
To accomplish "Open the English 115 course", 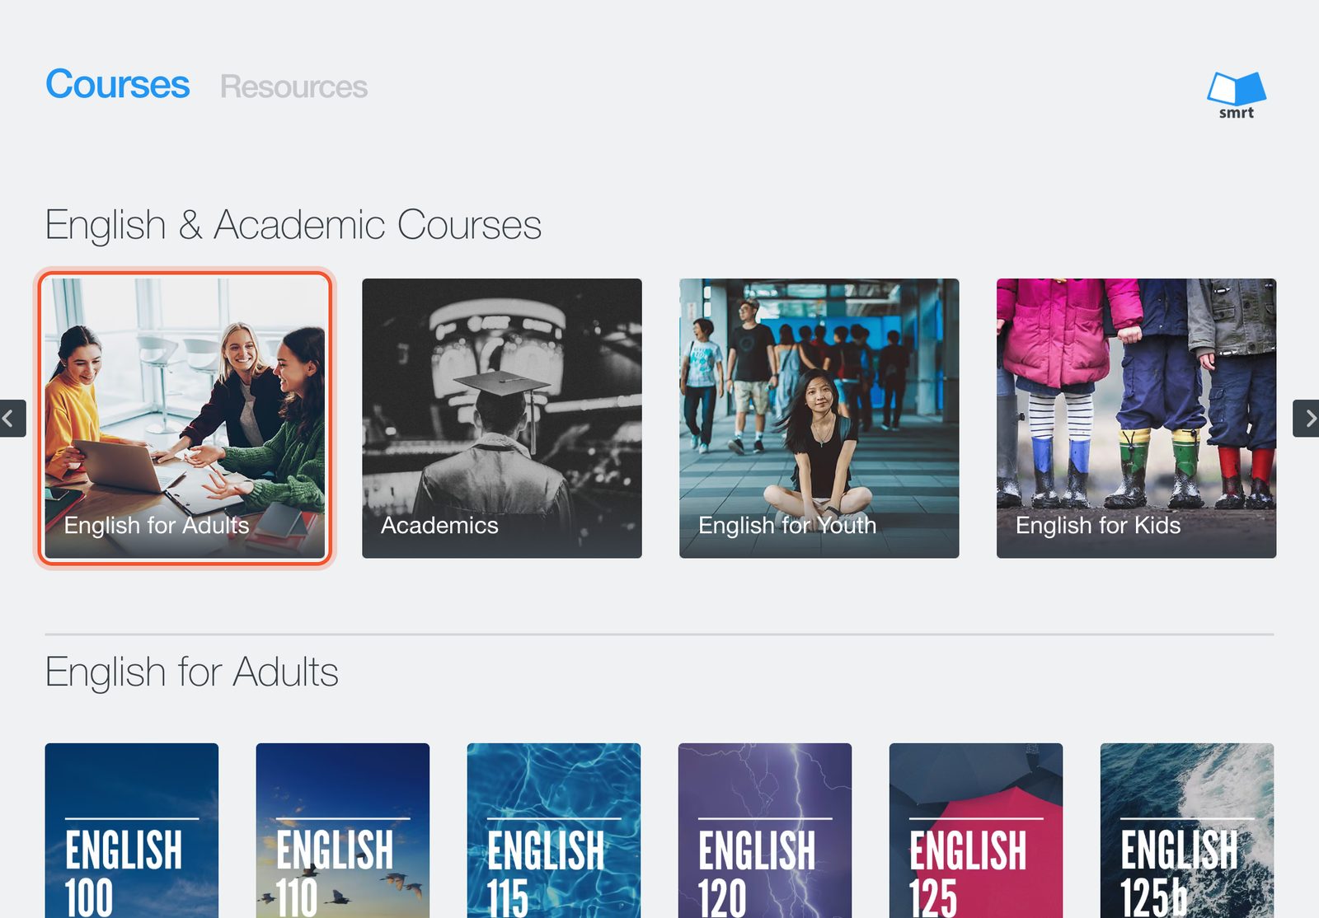I will point(554,831).
